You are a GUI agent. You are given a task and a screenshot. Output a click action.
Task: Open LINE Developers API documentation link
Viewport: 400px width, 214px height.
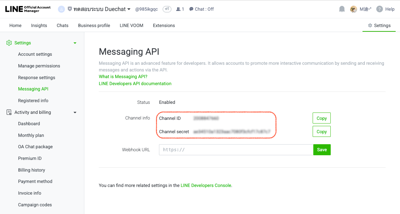pyautogui.click(x=135, y=83)
